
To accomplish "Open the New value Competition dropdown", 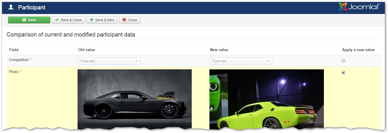I will [241, 61].
